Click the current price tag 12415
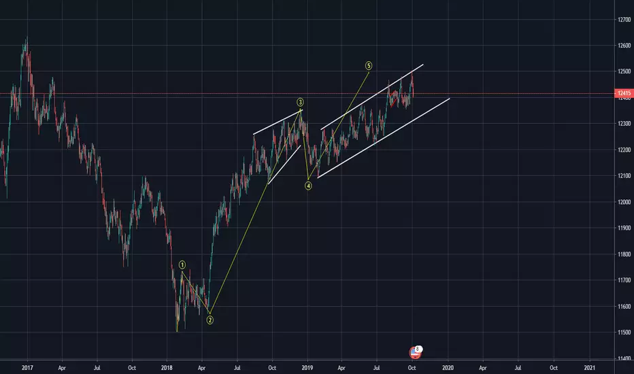 point(624,93)
